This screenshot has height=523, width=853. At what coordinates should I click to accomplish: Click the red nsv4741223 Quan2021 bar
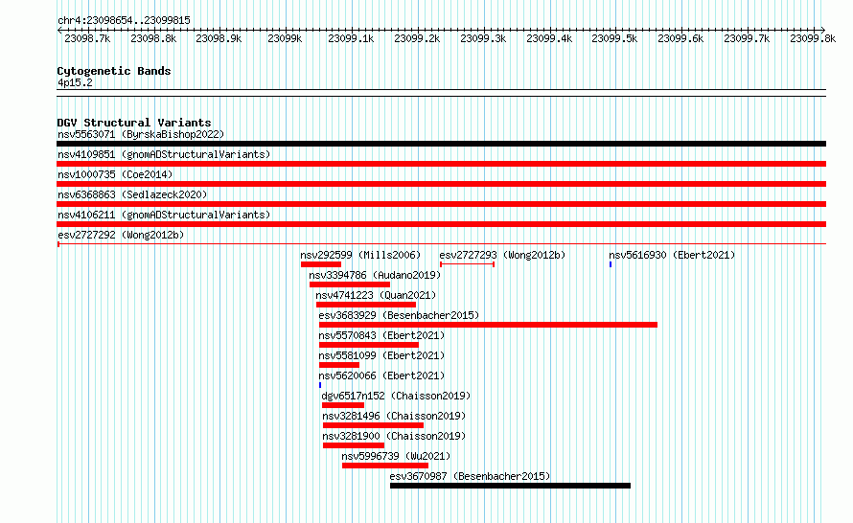point(366,305)
